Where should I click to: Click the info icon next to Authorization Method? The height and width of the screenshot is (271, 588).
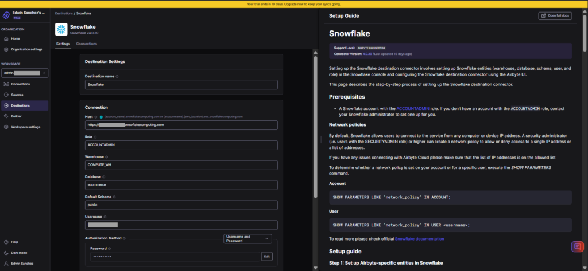click(x=124, y=238)
